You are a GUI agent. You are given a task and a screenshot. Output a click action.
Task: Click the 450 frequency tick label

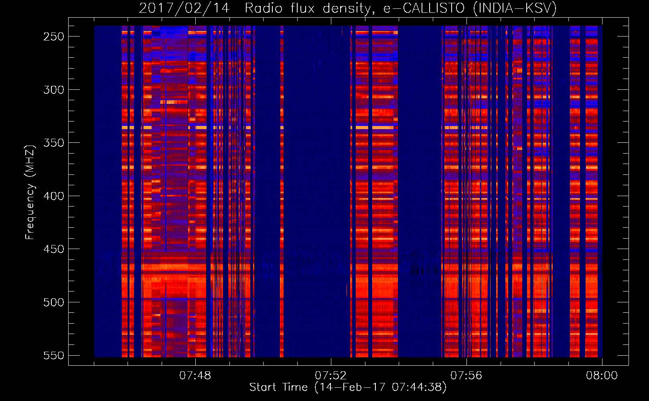pyautogui.click(x=54, y=249)
